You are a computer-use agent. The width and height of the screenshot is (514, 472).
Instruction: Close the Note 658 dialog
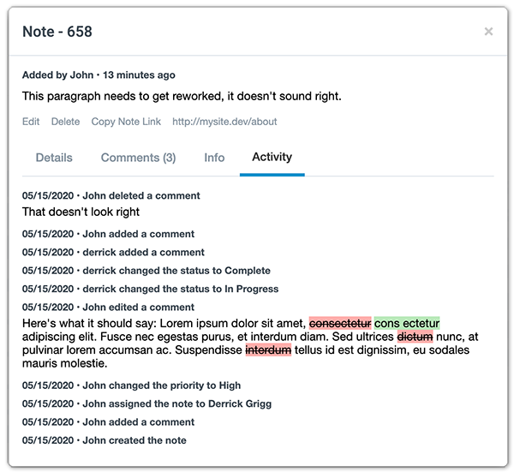pos(488,32)
